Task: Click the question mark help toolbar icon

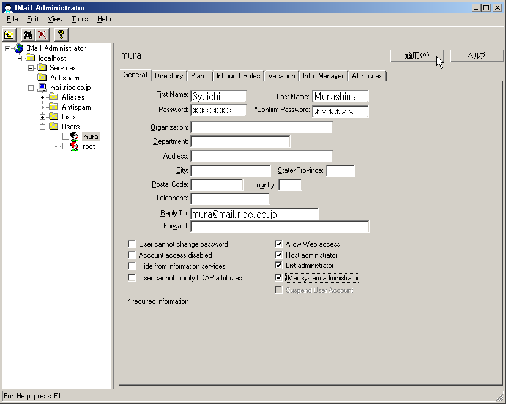Action: [61, 34]
